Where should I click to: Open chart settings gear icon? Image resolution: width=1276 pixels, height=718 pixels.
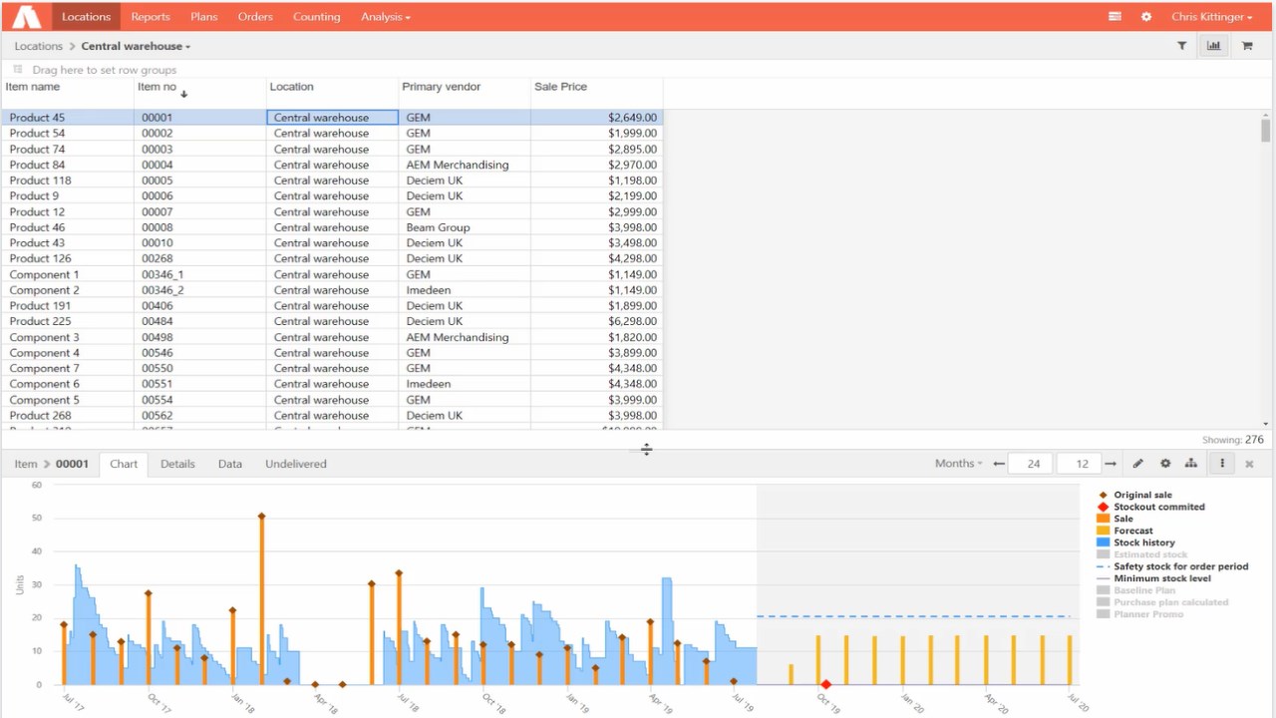pyautogui.click(x=1165, y=464)
